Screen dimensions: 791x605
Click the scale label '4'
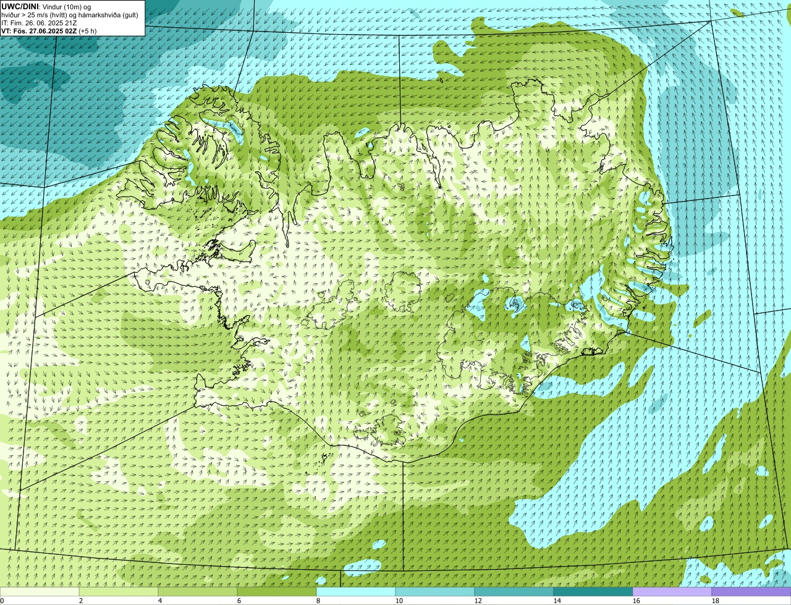click(x=160, y=601)
